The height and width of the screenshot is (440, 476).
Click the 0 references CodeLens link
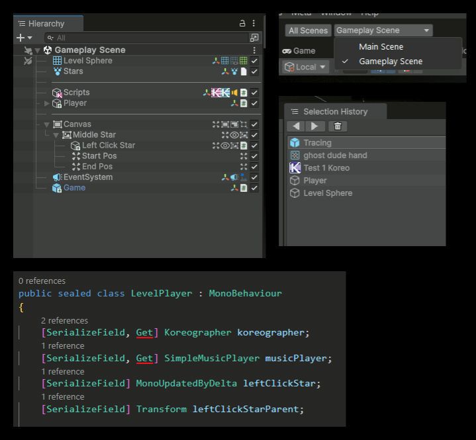pyautogui.click(x=42, y=281)
